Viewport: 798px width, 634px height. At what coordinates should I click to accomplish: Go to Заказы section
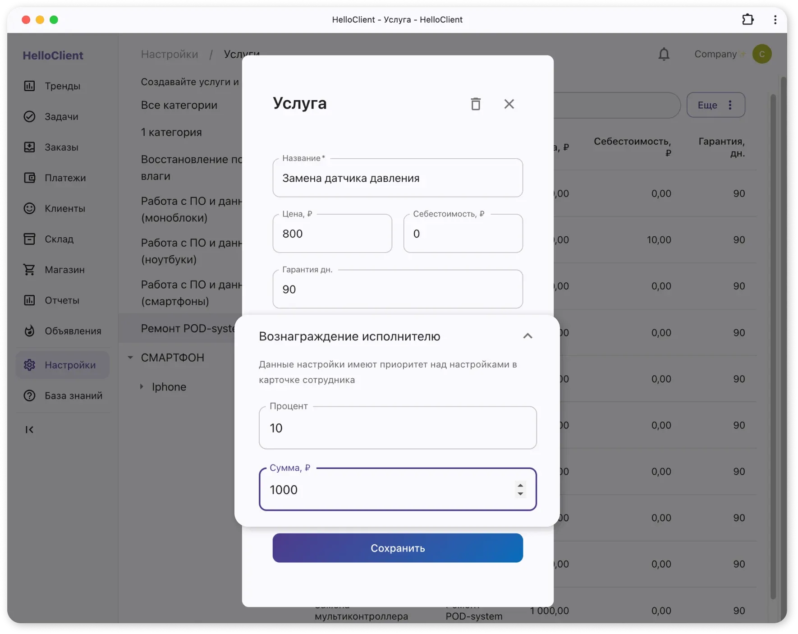[61, 147]
